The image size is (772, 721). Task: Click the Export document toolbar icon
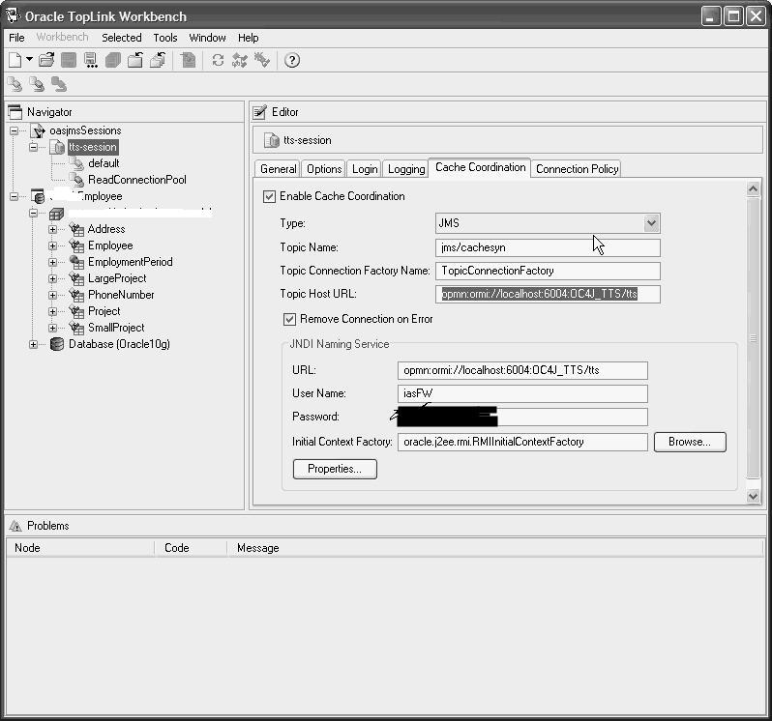tap(188, 61)
